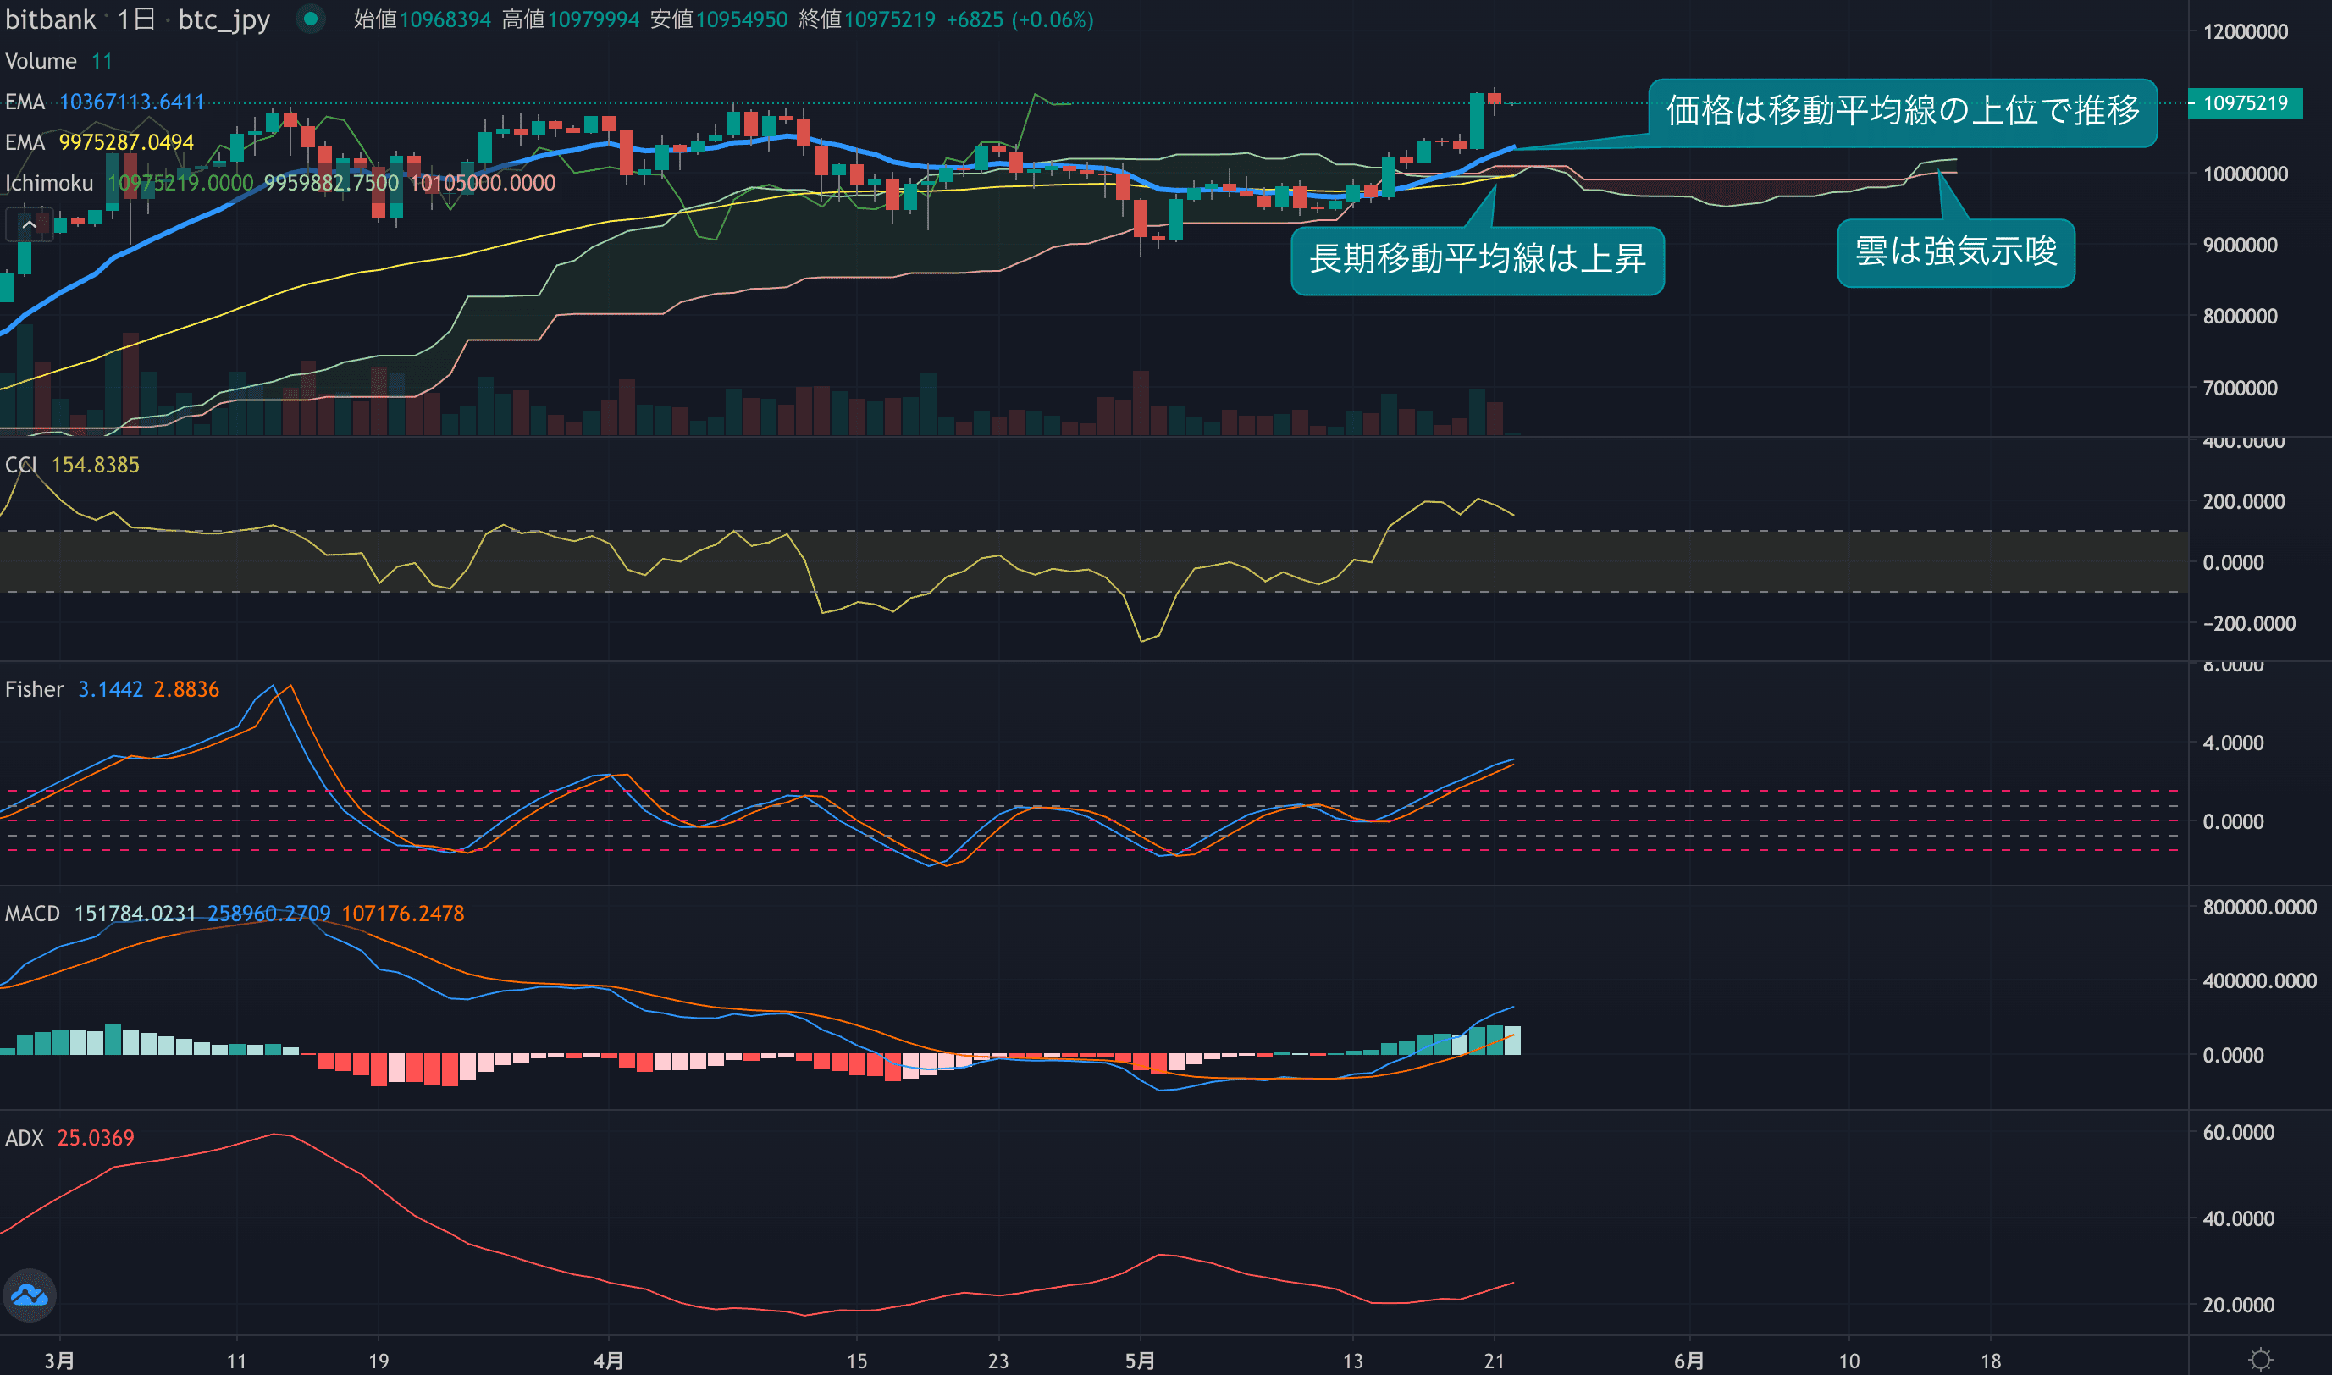2332x1375 pixels.
Task: Click the Ichimoku indicator legend label
Action: [49, 184]
